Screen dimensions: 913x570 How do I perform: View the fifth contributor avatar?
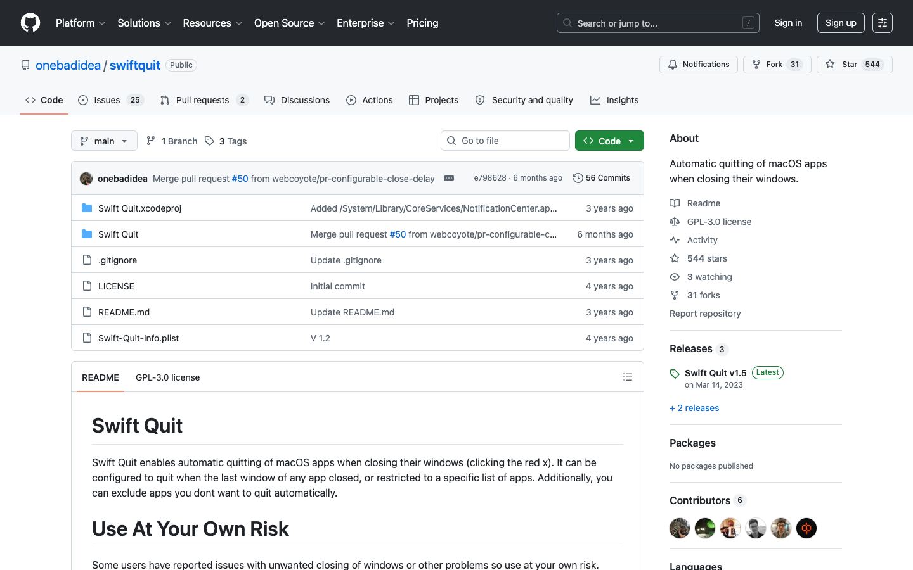tap(781, 528)
